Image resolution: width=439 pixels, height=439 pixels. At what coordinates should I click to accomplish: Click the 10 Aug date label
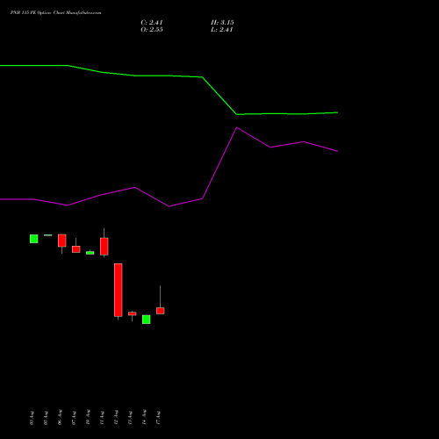coord(88,417)
